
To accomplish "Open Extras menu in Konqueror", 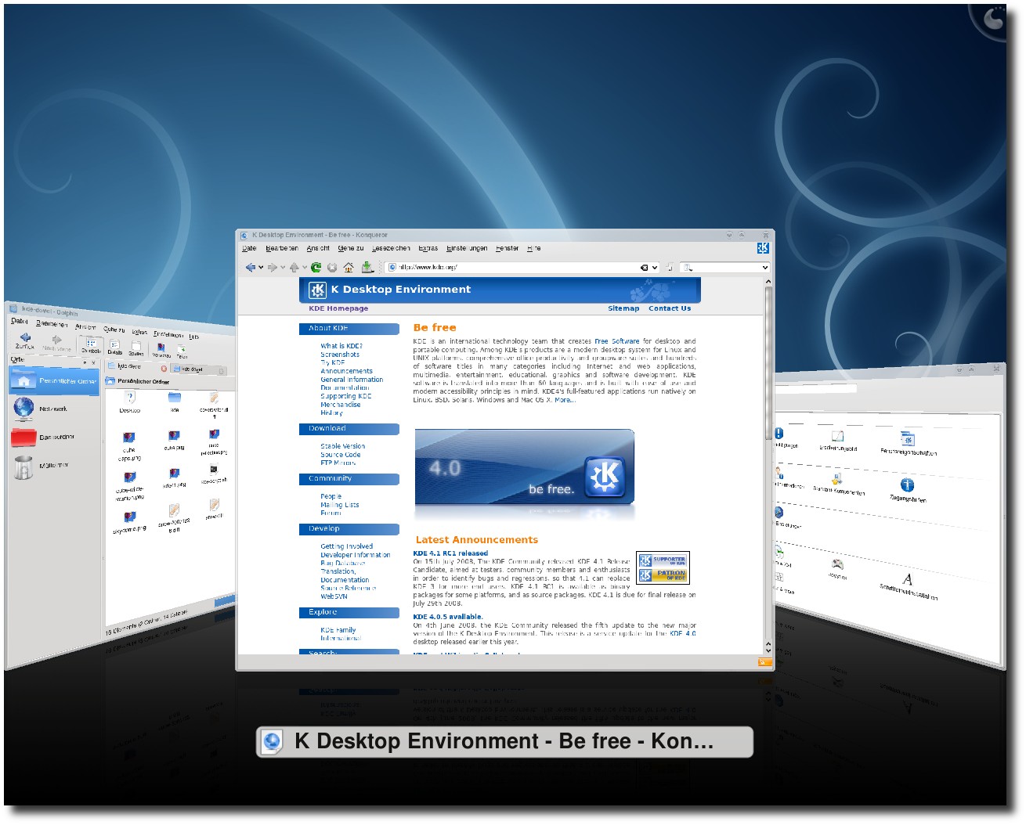I will point(428,248).
